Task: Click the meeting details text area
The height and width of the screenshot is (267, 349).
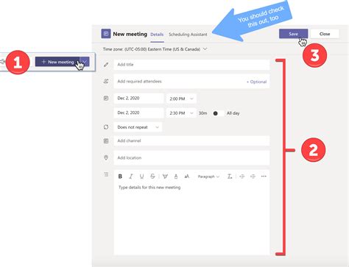Action: click(191, 218)
